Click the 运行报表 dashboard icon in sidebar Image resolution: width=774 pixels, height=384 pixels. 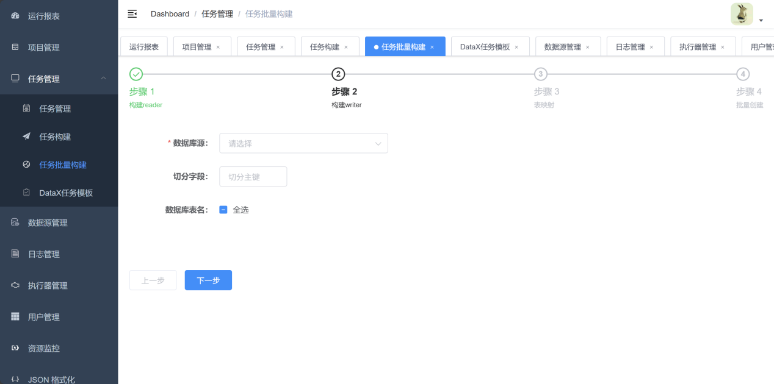(15, 16)
